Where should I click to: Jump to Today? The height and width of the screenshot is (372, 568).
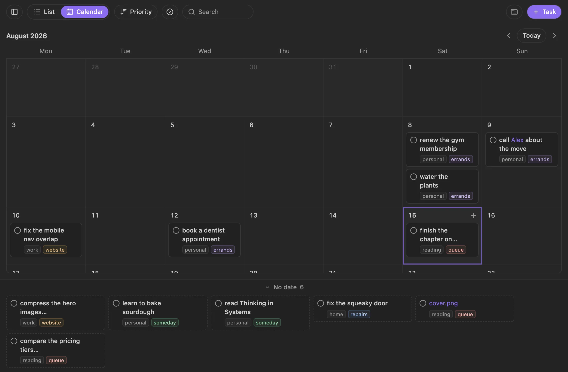[x=531, y=36]
